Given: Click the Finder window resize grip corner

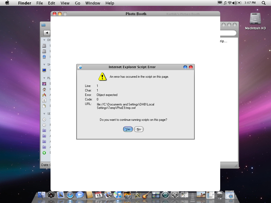Looking at the screenshot, I should coord(236,166).
